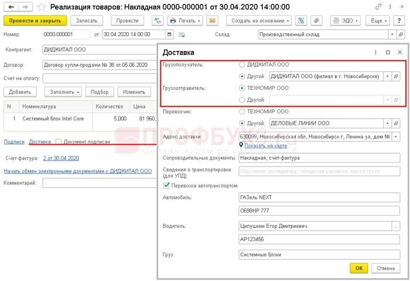Click the Количество column header

[x=111, y=106]
